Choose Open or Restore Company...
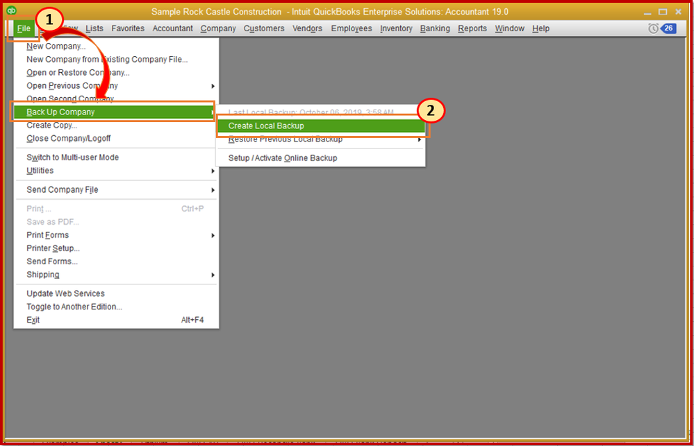694x446 pixels. point(116,73)
